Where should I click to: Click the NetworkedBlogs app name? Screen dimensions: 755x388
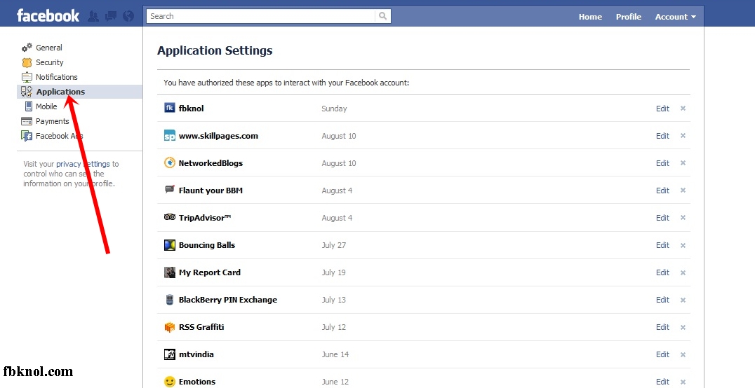[x=211, y=163]
